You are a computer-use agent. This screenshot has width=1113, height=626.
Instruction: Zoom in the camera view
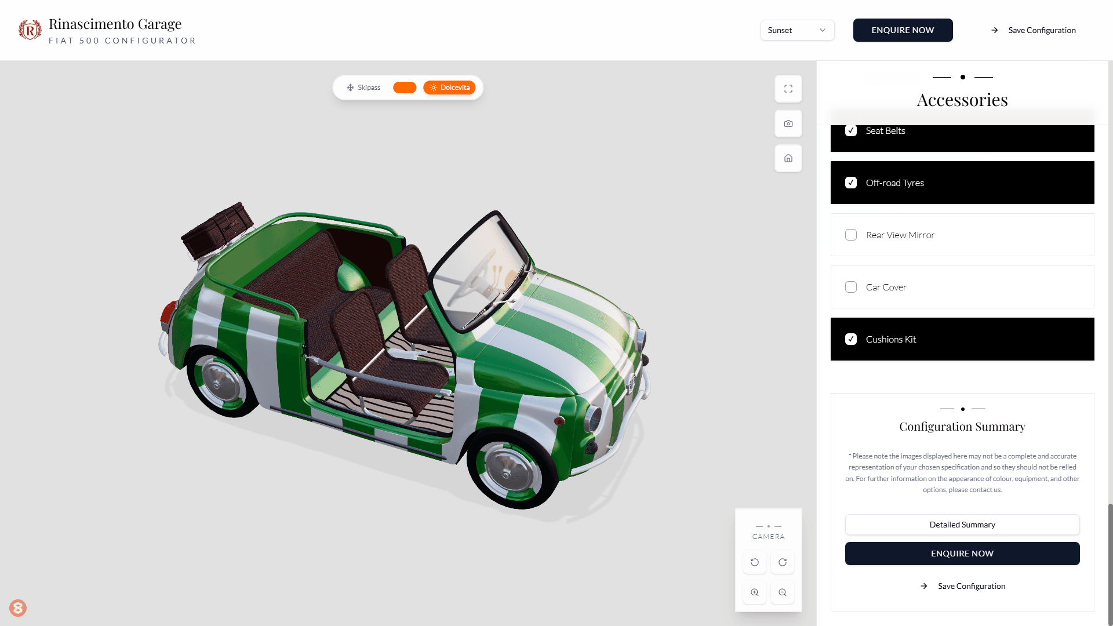click(754, 592)
